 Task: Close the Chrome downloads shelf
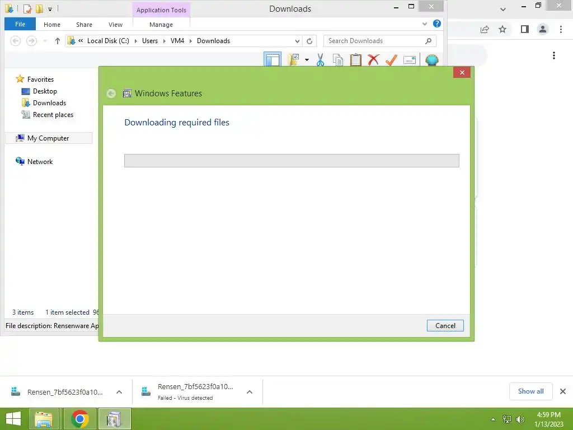[x=563, y=391]
